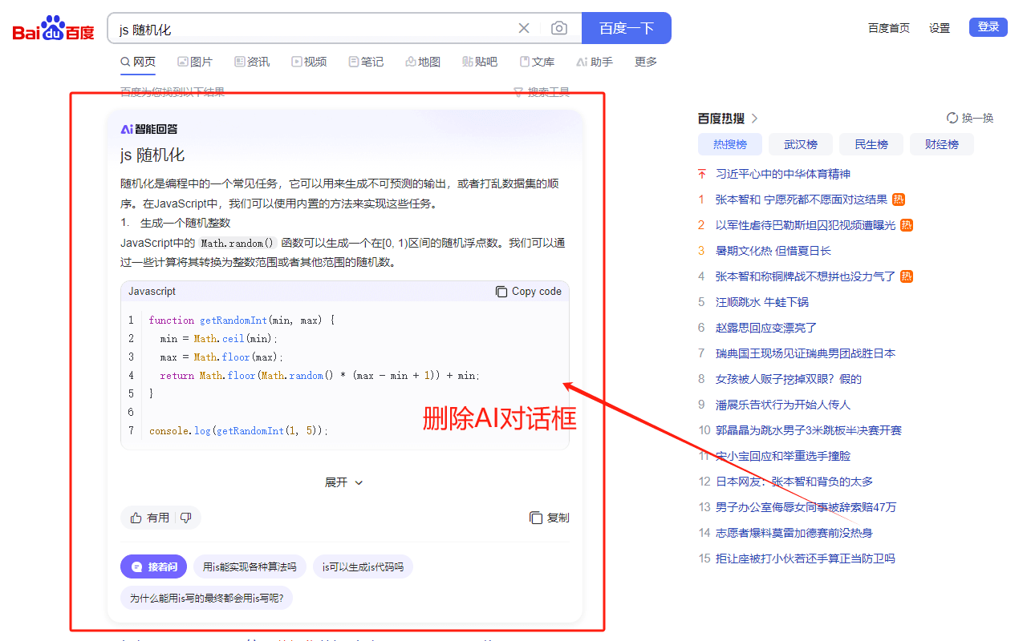Open '郭晶晶为跳水男子3米跳板半决赛开赛'
The image size is (1027, 641).
click(x=809, y=430)
